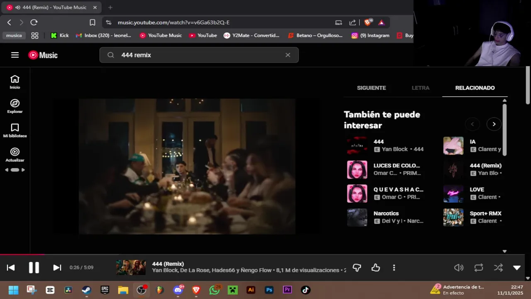Viewport: 531px width, 299px height.
Task: Show next related items with right chevron
Action: coord(494,124)
